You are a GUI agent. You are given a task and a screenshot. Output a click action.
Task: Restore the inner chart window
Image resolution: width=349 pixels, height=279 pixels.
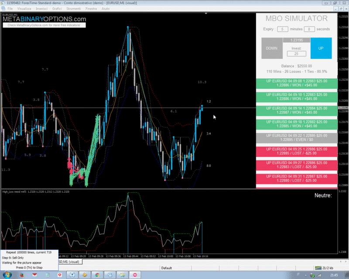341,9
